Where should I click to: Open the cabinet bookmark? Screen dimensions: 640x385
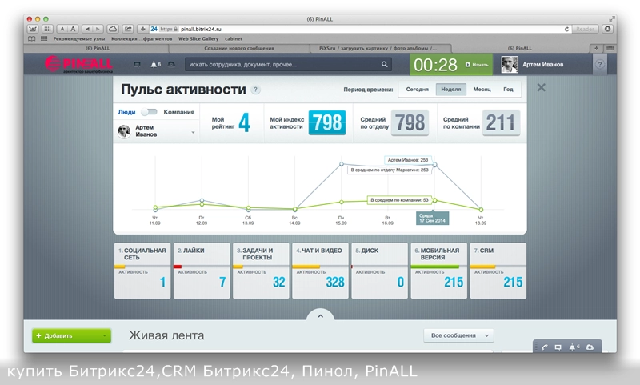[234, 38]
